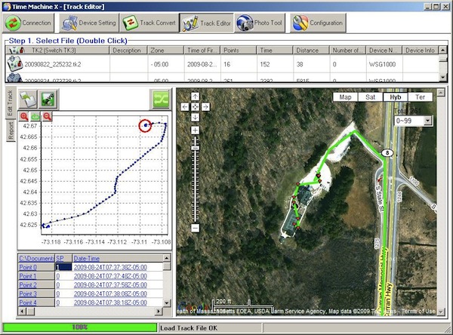
Task: Sort by Description column header
Action: coord(128,51)
